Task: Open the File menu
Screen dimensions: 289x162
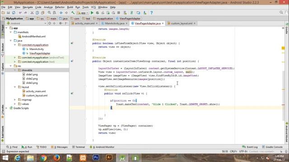Action: [x=3, y=7]
